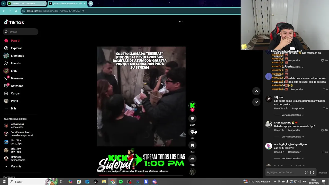Close the Kick Dashboard tab
This screenshot has width=329, height=185.
(x=44, y=3)
